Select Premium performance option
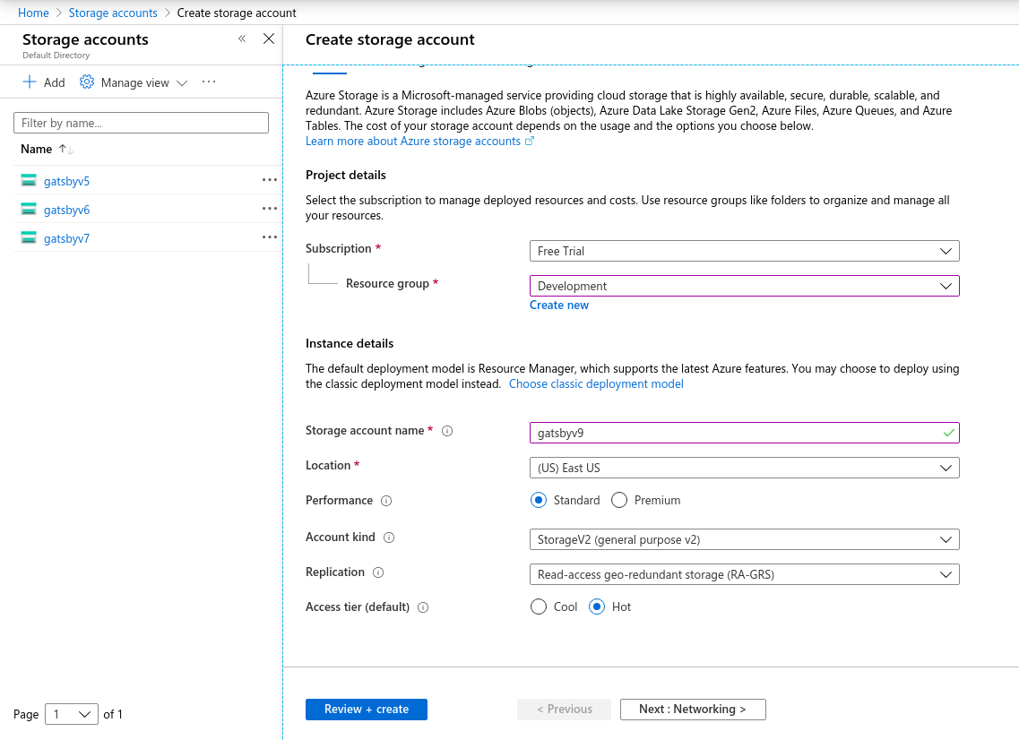 tap(619, 500)
